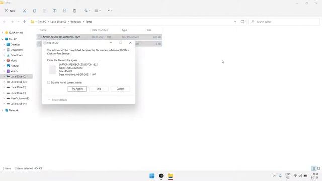Collapse the This PC node
Viewport: 322px width, 181px height.
[2, 39]
